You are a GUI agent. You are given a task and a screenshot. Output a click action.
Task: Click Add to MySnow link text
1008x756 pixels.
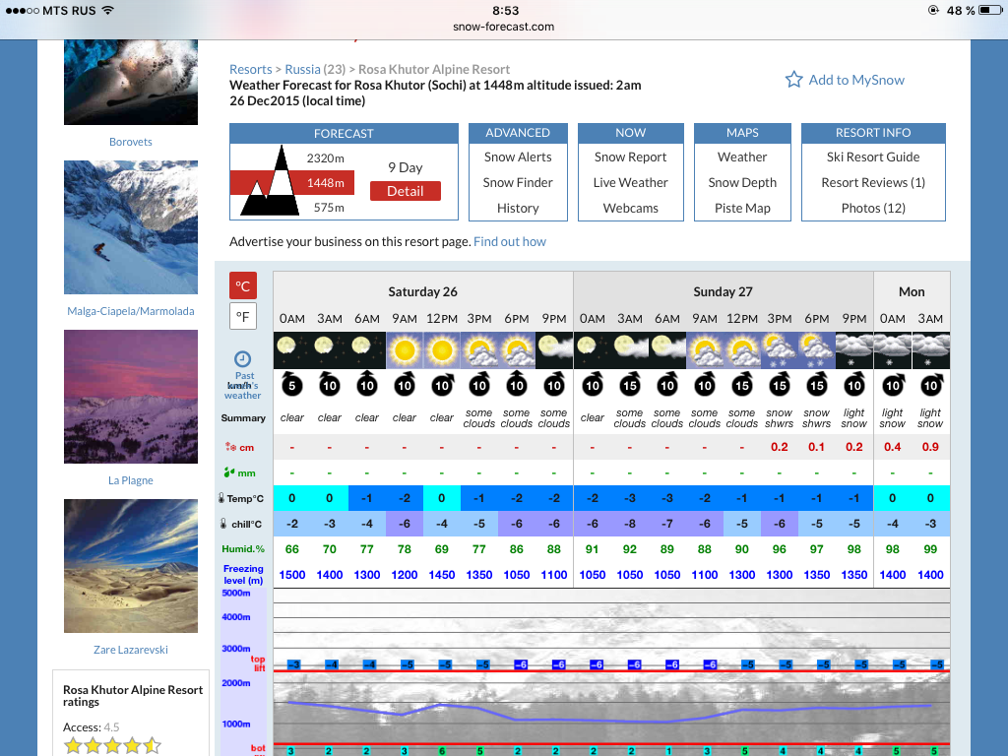tap(856, 80)
